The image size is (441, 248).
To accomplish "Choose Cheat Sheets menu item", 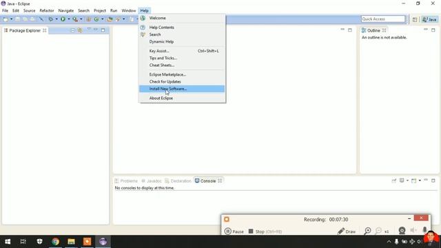I will pyautogui.click(x=182, y=65).
